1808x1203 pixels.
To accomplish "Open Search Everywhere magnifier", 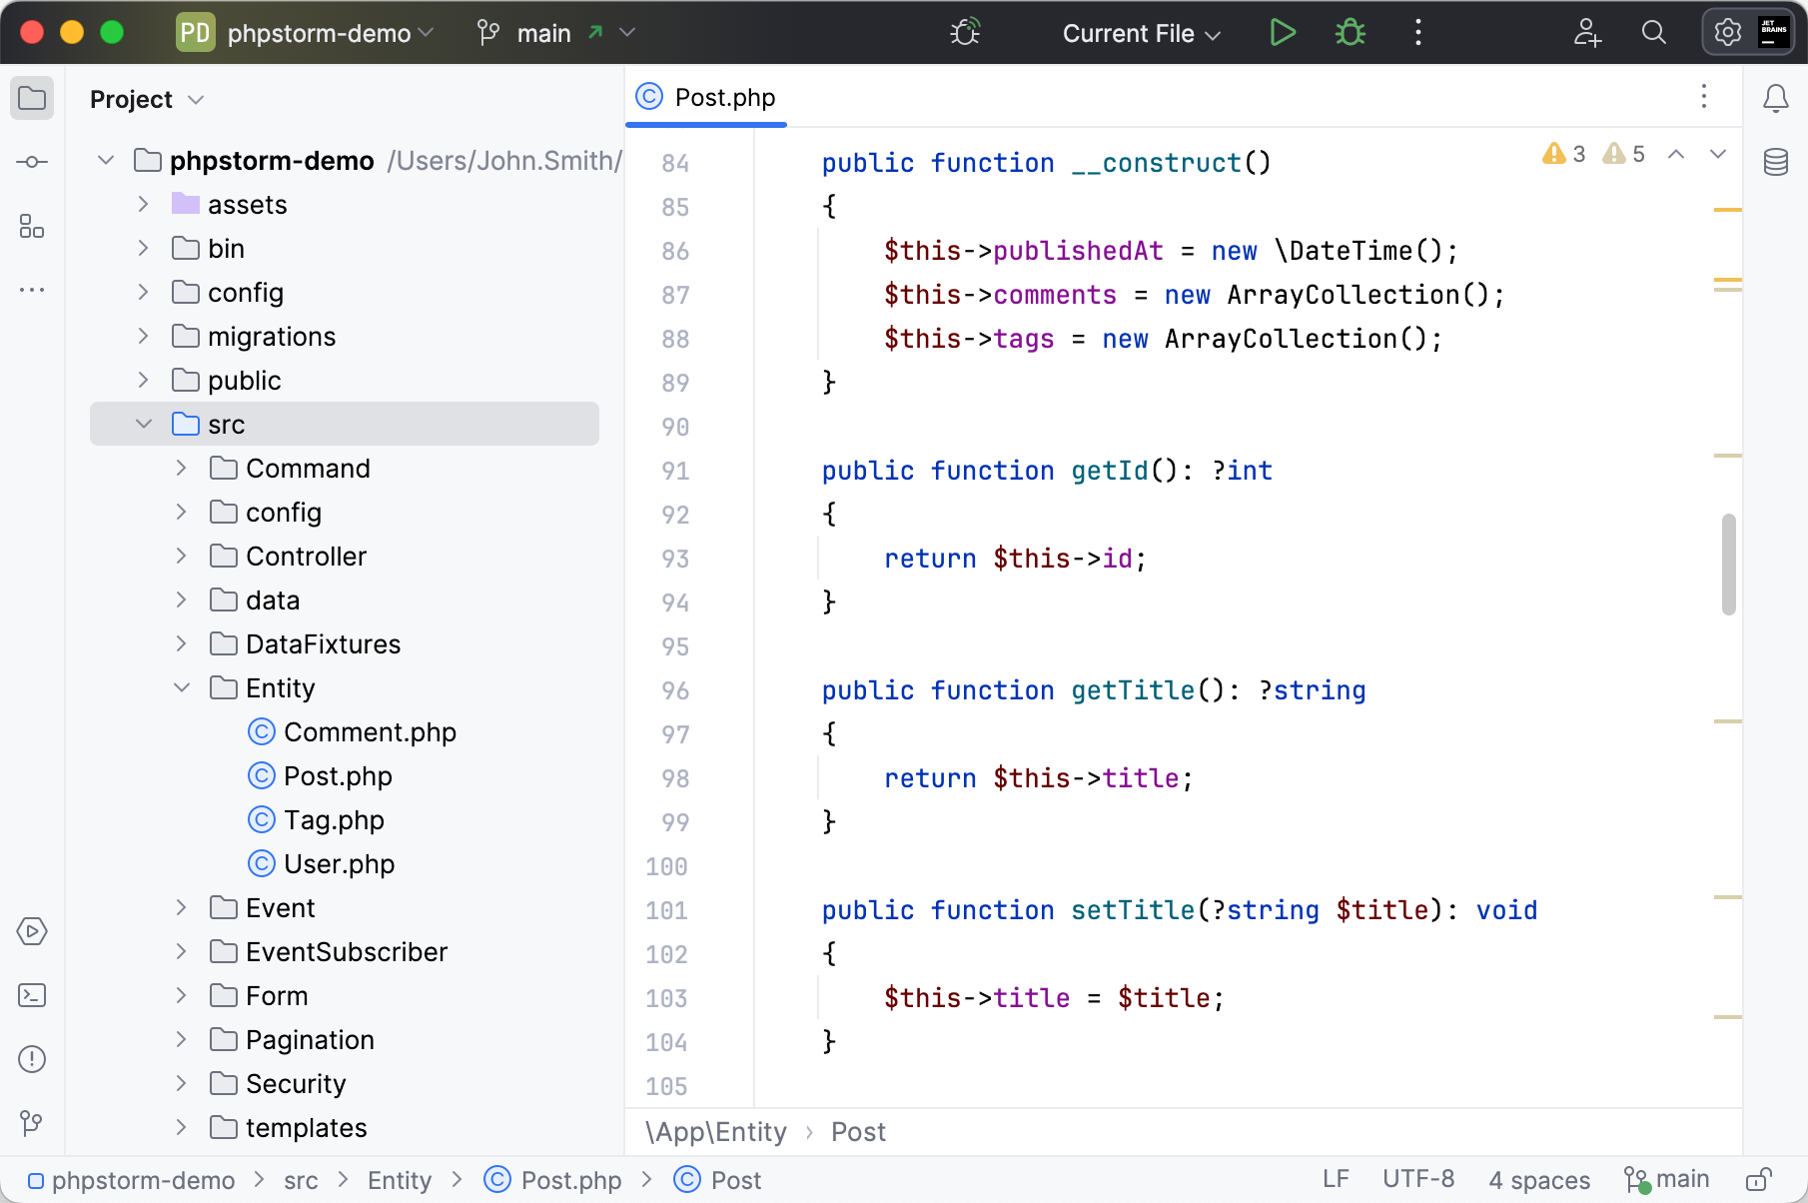I will (1653, 33).
